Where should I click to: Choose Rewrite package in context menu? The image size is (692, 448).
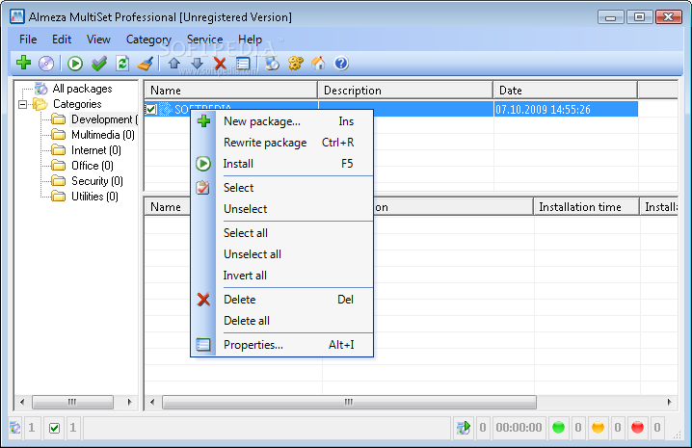(282, 143)
